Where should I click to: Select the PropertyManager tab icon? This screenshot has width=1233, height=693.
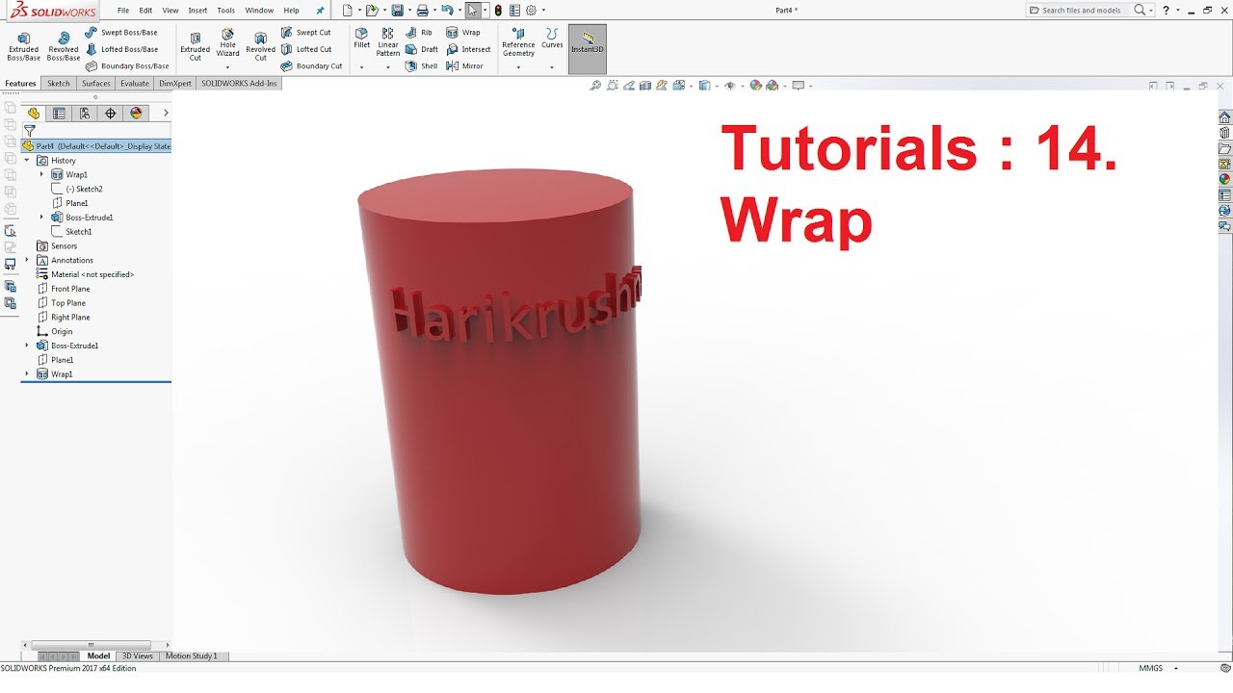(x=59, y=113)
